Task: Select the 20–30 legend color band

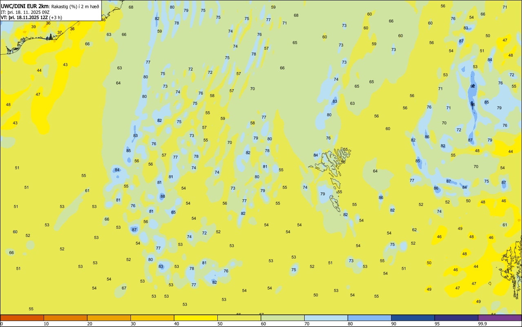Action: point(109,318)
